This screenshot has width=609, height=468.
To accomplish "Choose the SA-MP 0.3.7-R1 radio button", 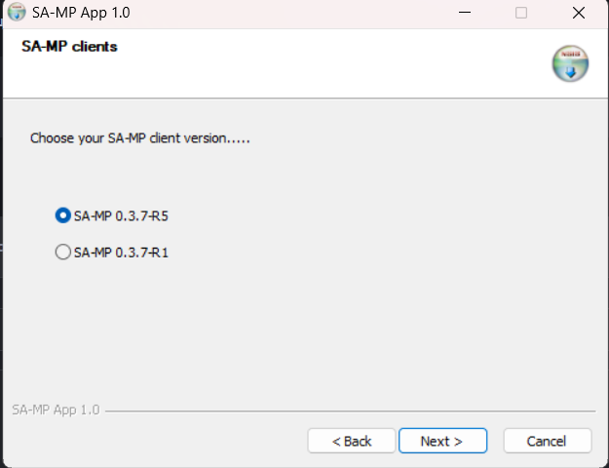I will (63, 252).
